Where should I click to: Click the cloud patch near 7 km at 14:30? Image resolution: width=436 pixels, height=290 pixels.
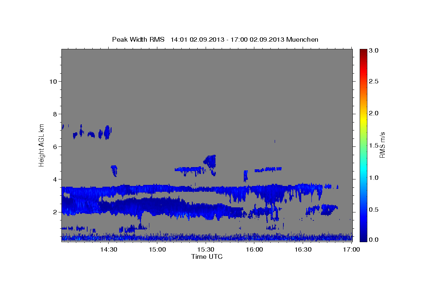coord(107,132)
